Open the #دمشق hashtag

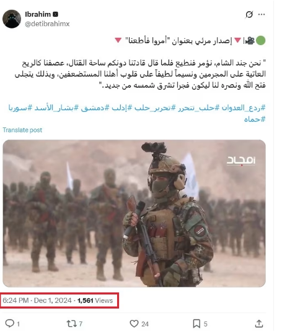coord(92,108)
